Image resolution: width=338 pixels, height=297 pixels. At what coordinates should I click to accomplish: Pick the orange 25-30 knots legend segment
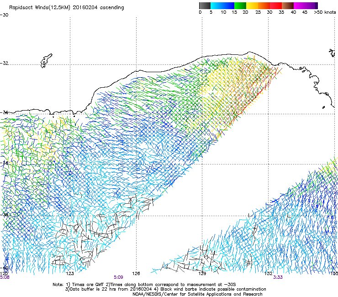click(264, 5)
